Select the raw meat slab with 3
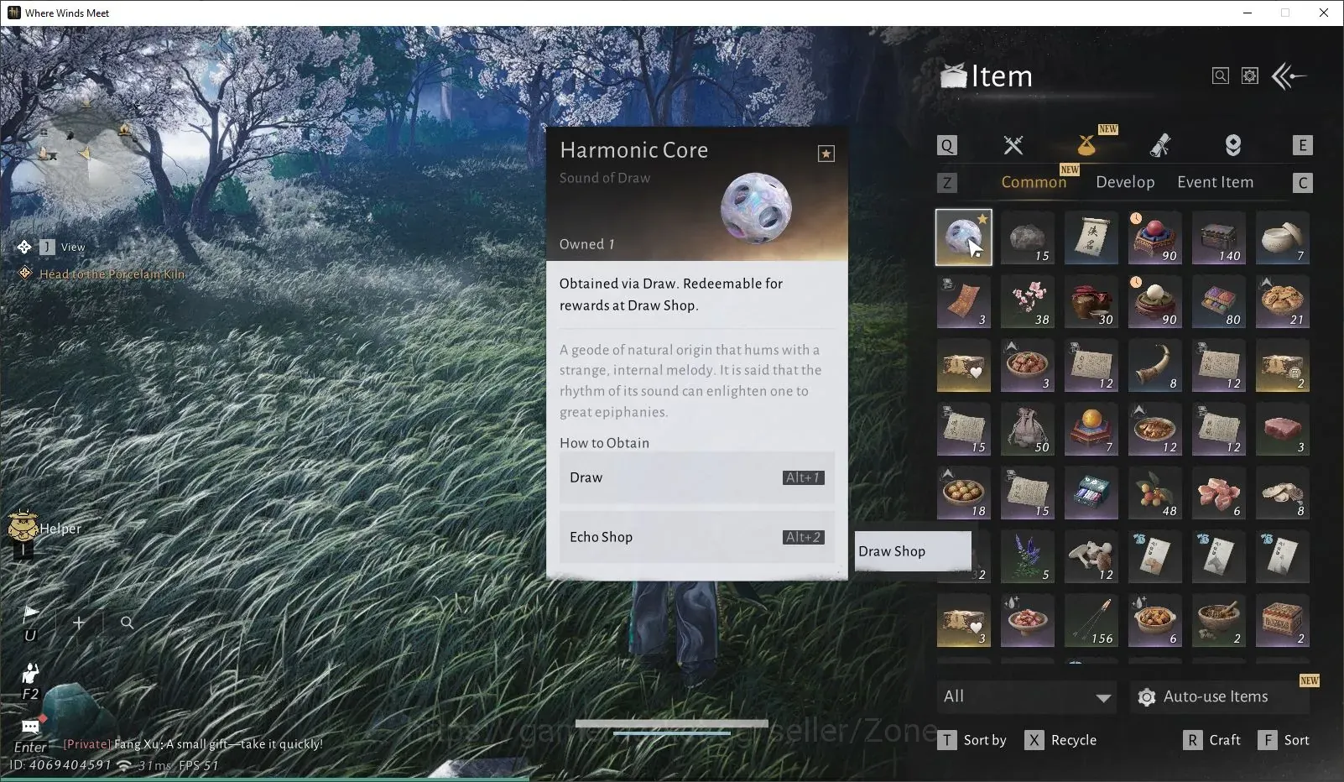The width and height of the screenshot is (1344, 782). (1283, 429)
